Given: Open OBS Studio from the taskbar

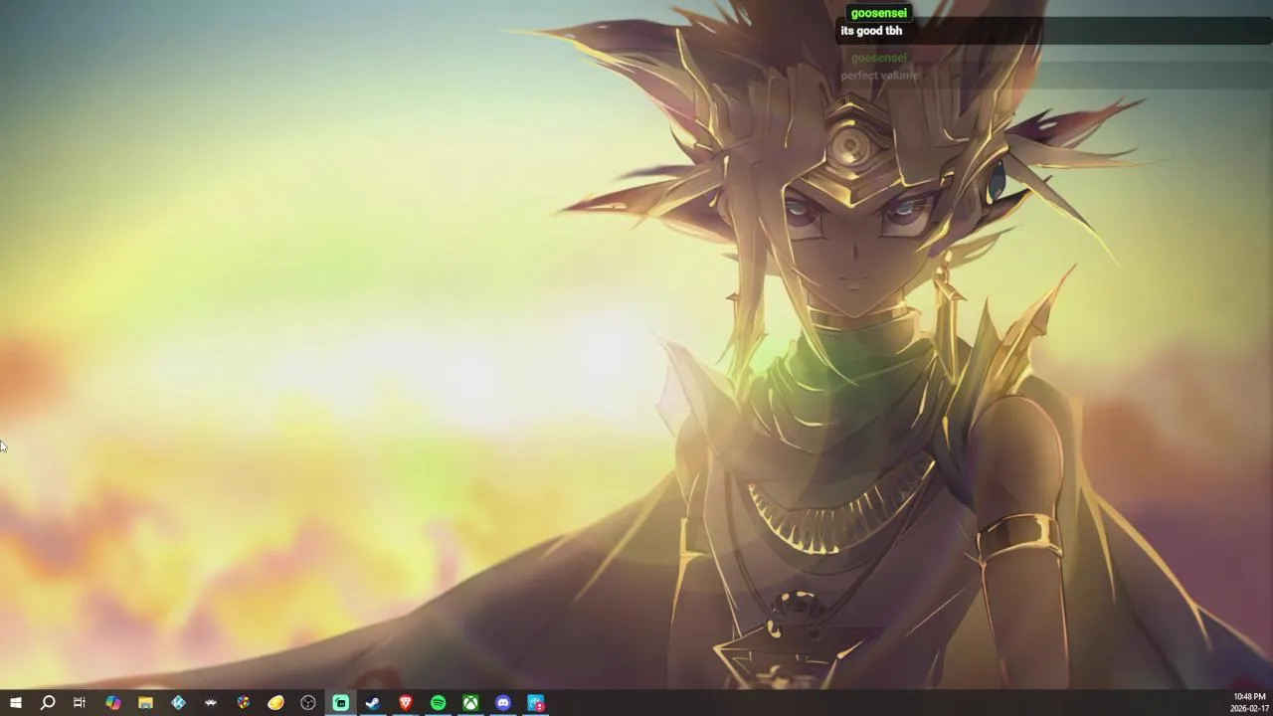Looking at the screenshot, I should pos(308,703).
